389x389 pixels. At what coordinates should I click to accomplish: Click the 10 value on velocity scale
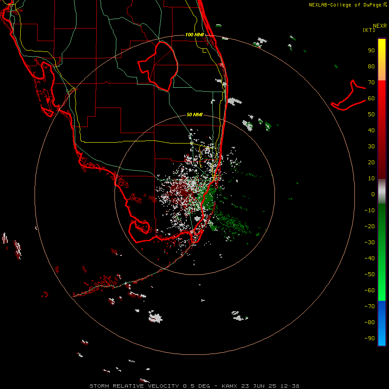click(x=371, y=179)
